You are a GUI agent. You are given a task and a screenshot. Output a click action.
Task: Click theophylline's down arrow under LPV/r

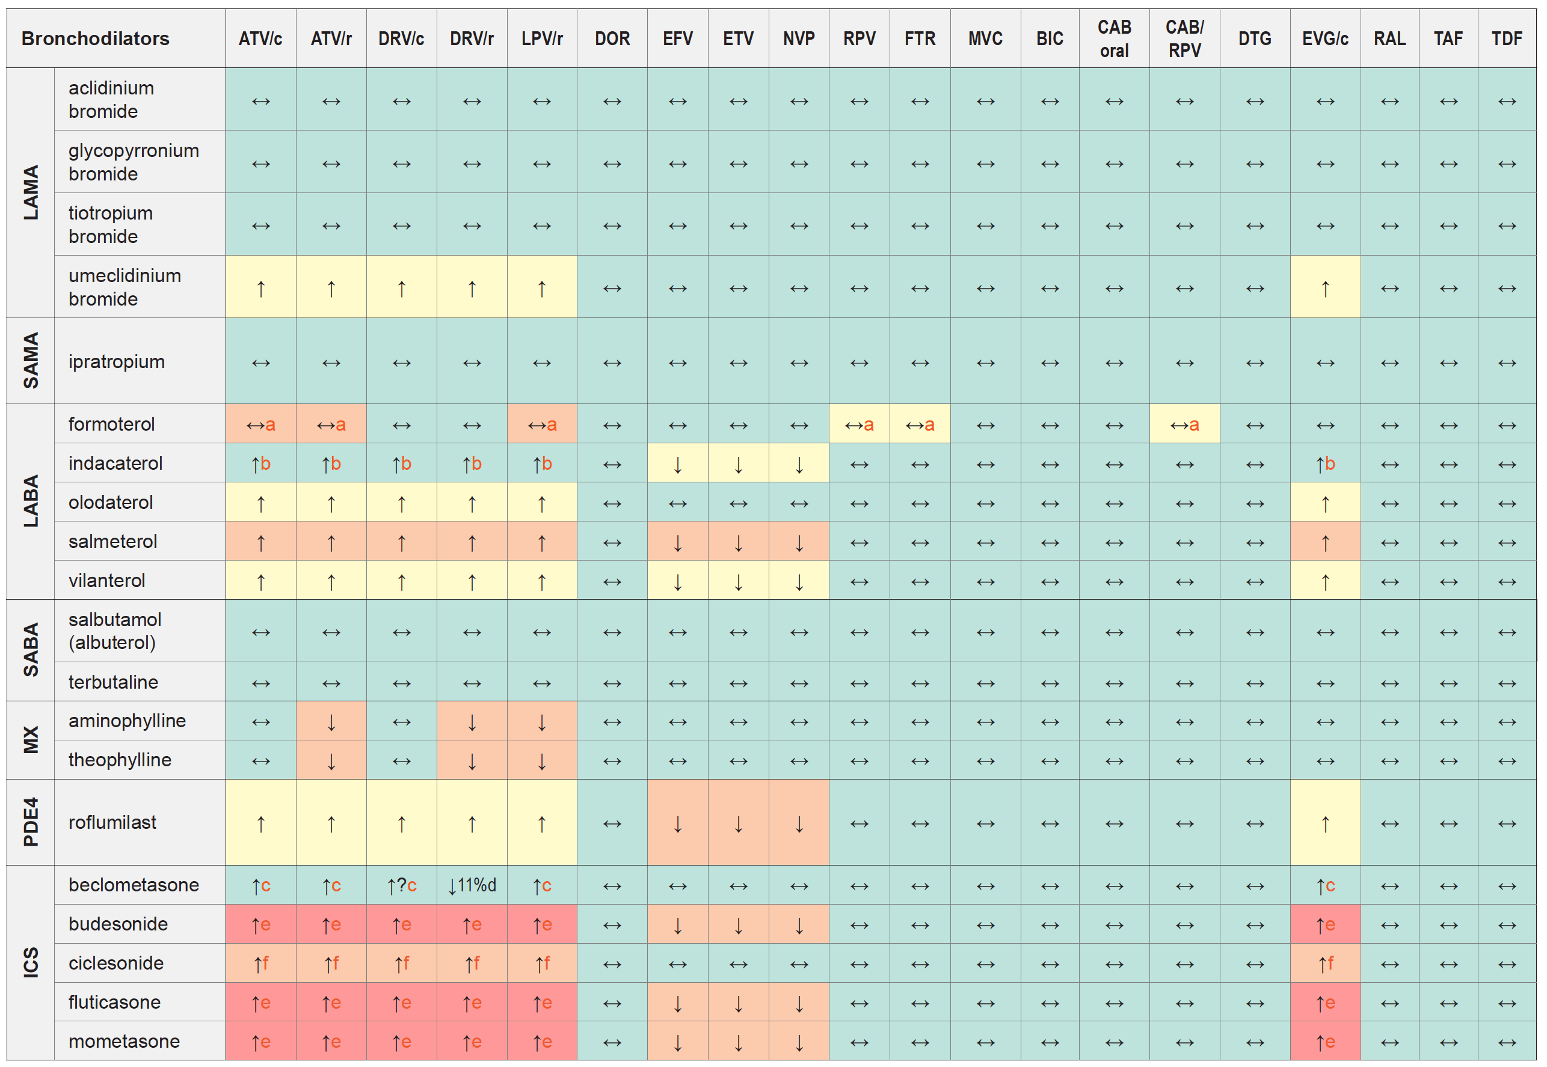(541, 760)
